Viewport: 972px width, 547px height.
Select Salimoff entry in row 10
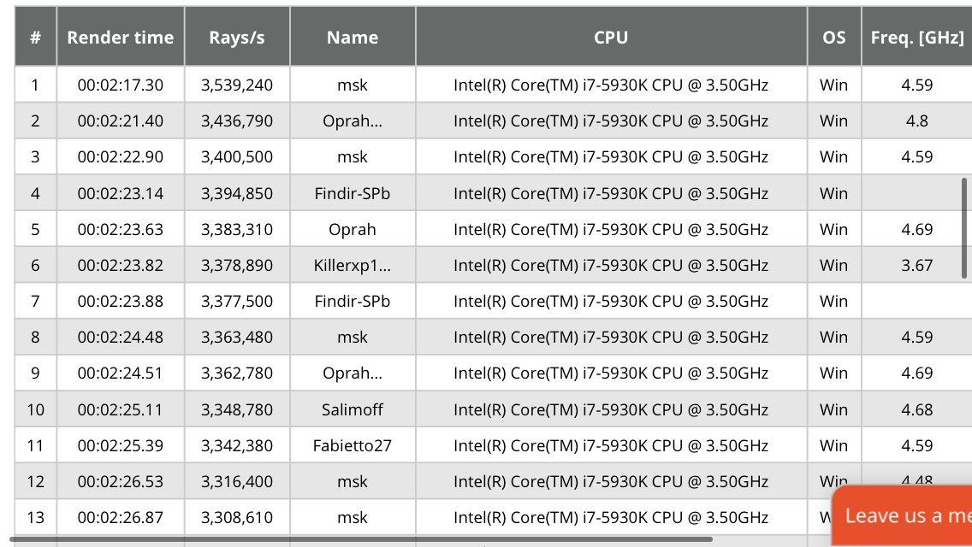point(353,409)
